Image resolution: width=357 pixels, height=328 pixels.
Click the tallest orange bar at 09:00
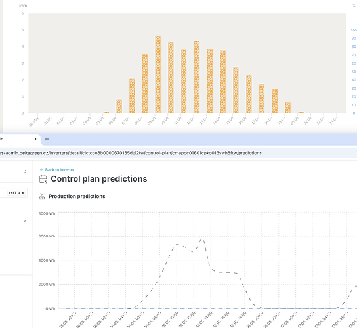pyautogui.click(x=158, y=75)
